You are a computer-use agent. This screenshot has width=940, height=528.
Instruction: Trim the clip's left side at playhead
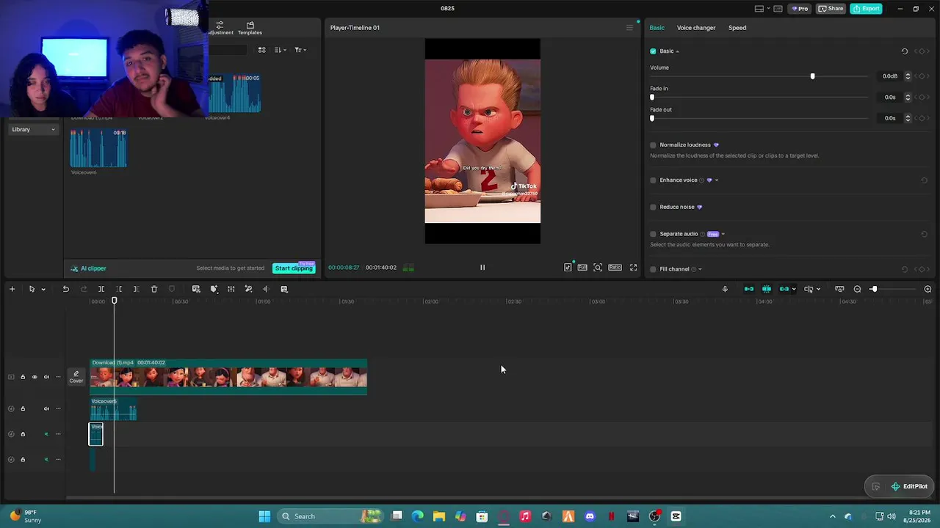[x=119, y=289]
